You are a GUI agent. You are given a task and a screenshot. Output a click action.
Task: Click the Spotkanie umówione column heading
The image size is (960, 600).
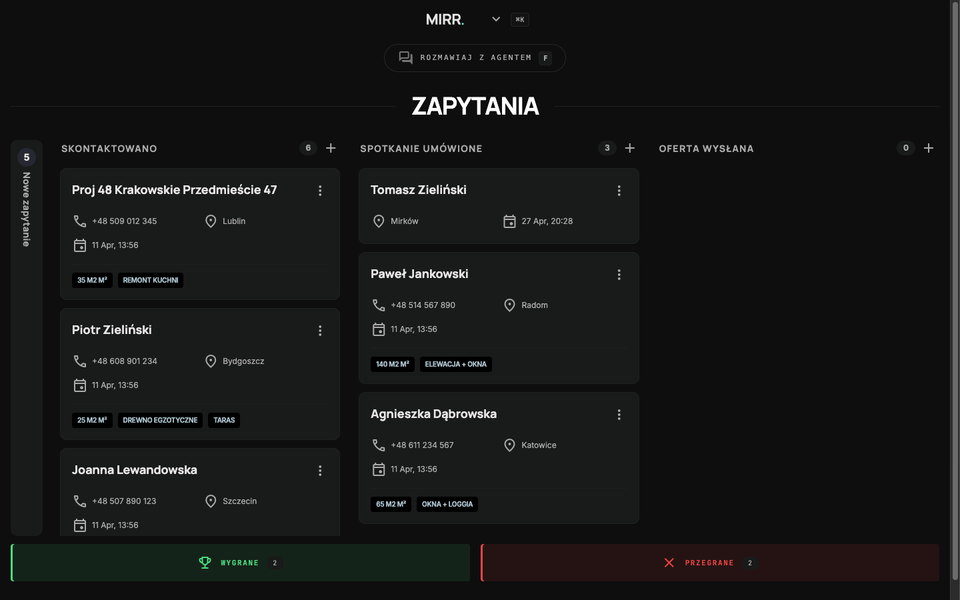click(421, 149)
